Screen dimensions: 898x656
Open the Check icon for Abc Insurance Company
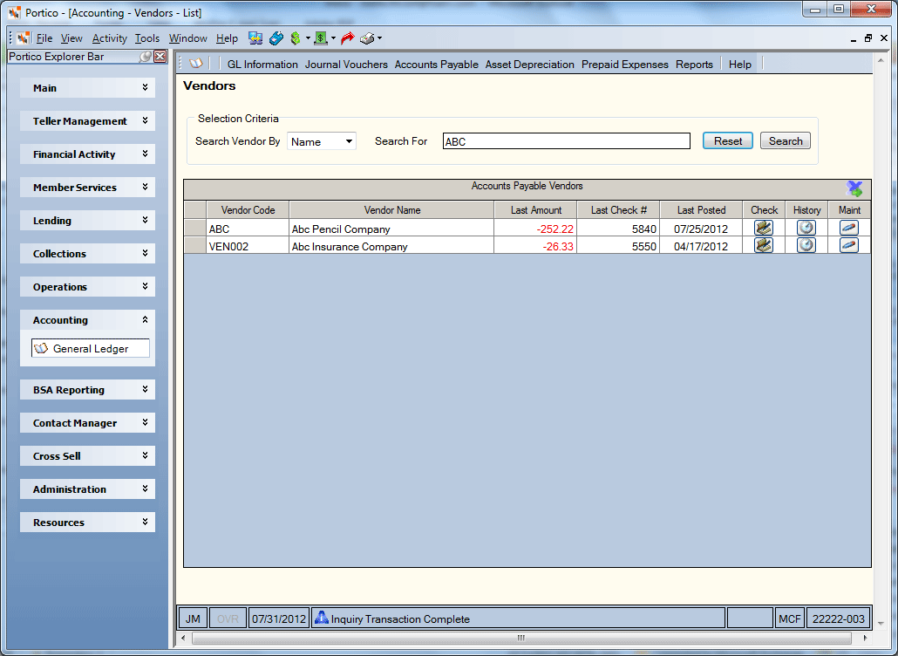click(764, 246)
